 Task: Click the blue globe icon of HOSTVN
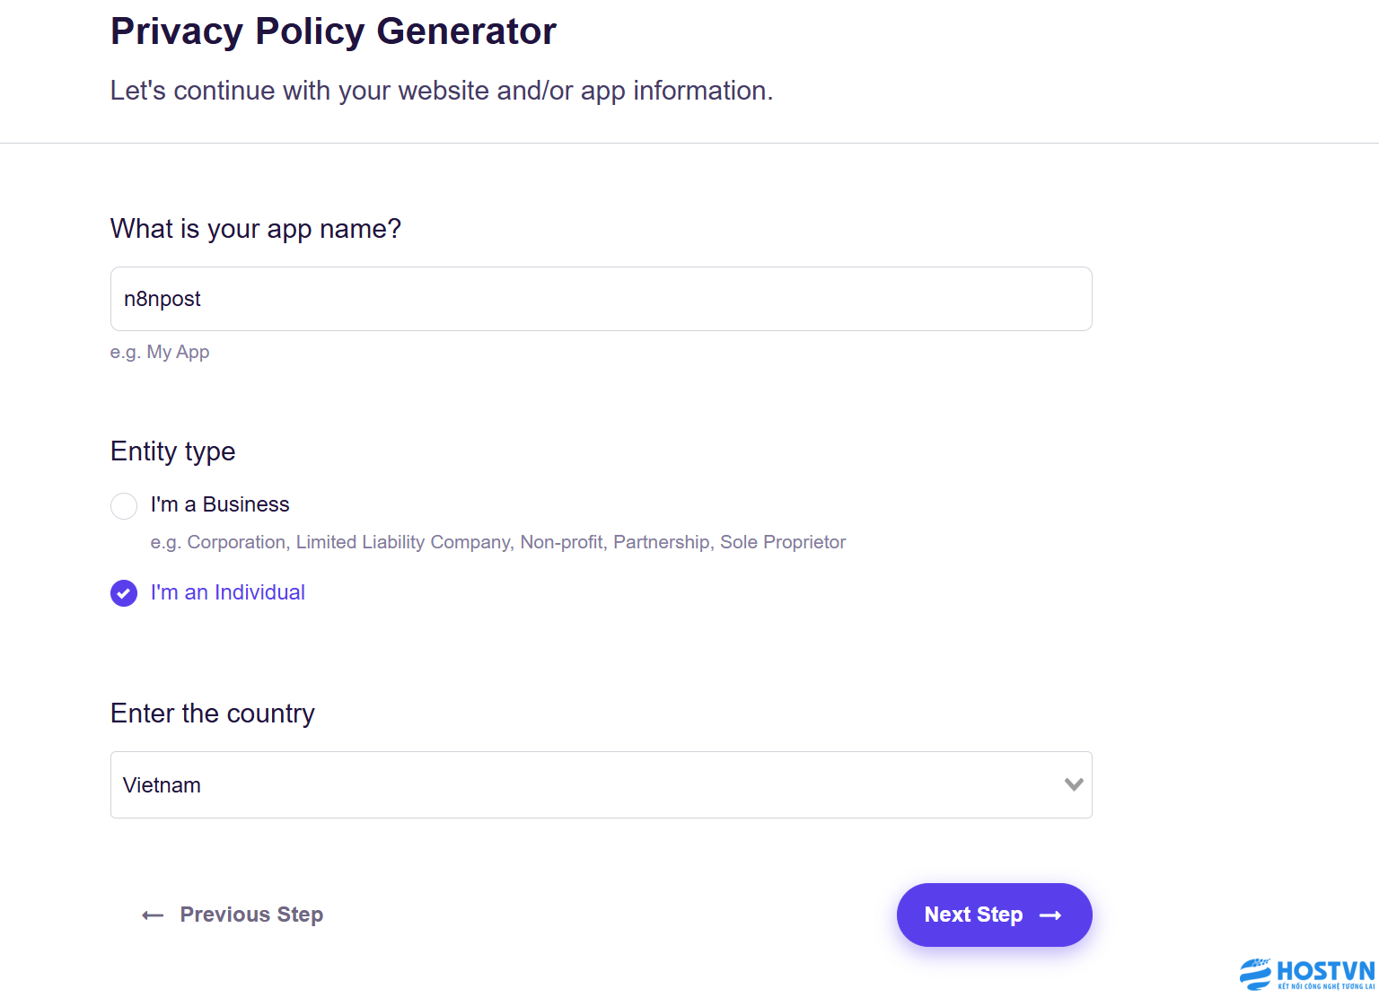[x=1255, y=974]
